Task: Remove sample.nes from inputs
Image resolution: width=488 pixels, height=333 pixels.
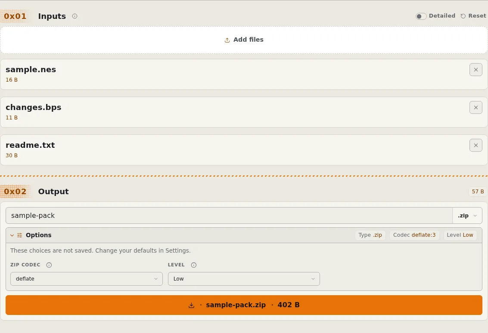Action: click(476, 70)
